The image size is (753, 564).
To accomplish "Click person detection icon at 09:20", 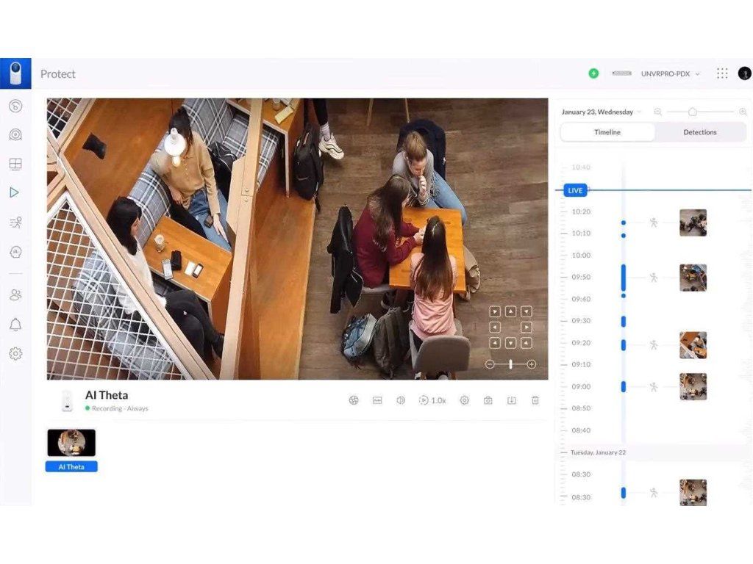I will (653, 345).
